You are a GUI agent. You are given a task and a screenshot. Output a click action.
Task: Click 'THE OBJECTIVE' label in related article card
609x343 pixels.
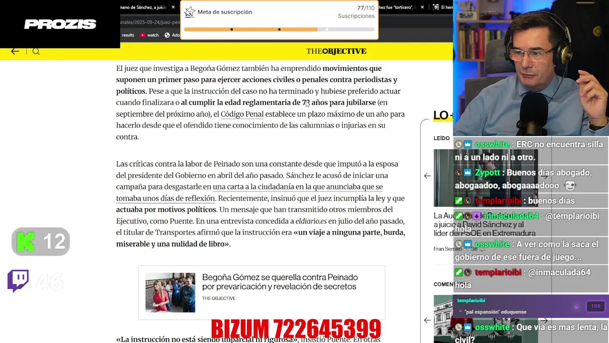tap(218, 298)
